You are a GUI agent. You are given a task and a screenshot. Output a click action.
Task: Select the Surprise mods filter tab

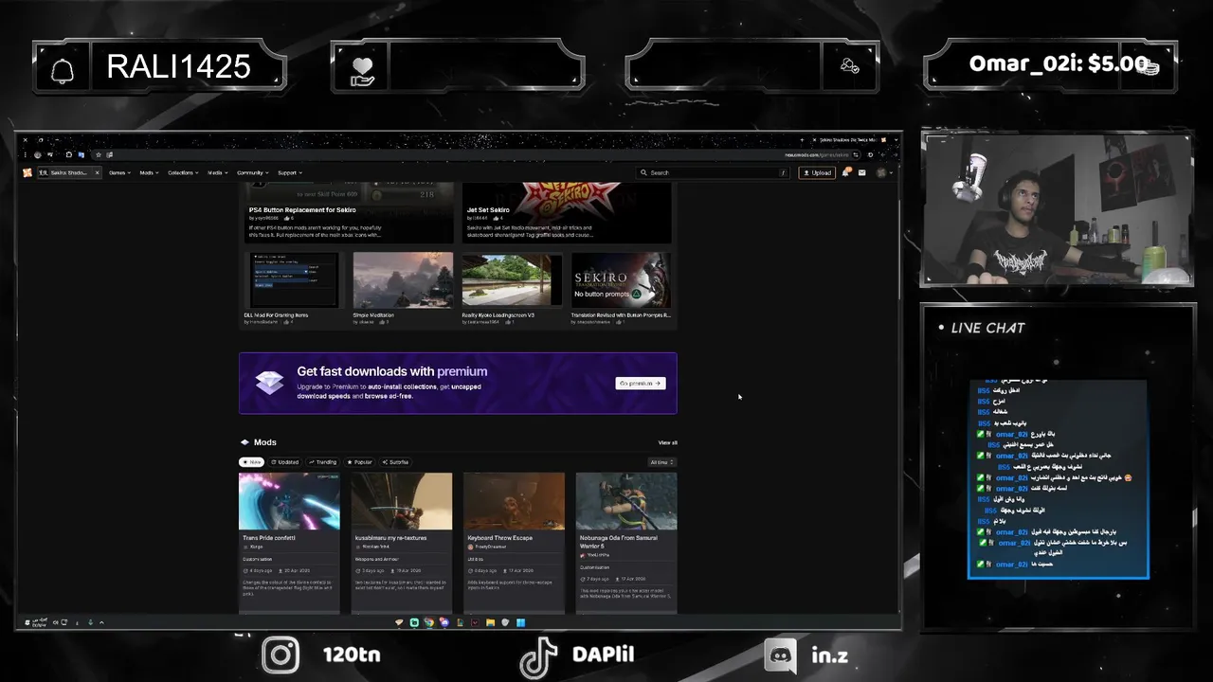tap(395, 462)
